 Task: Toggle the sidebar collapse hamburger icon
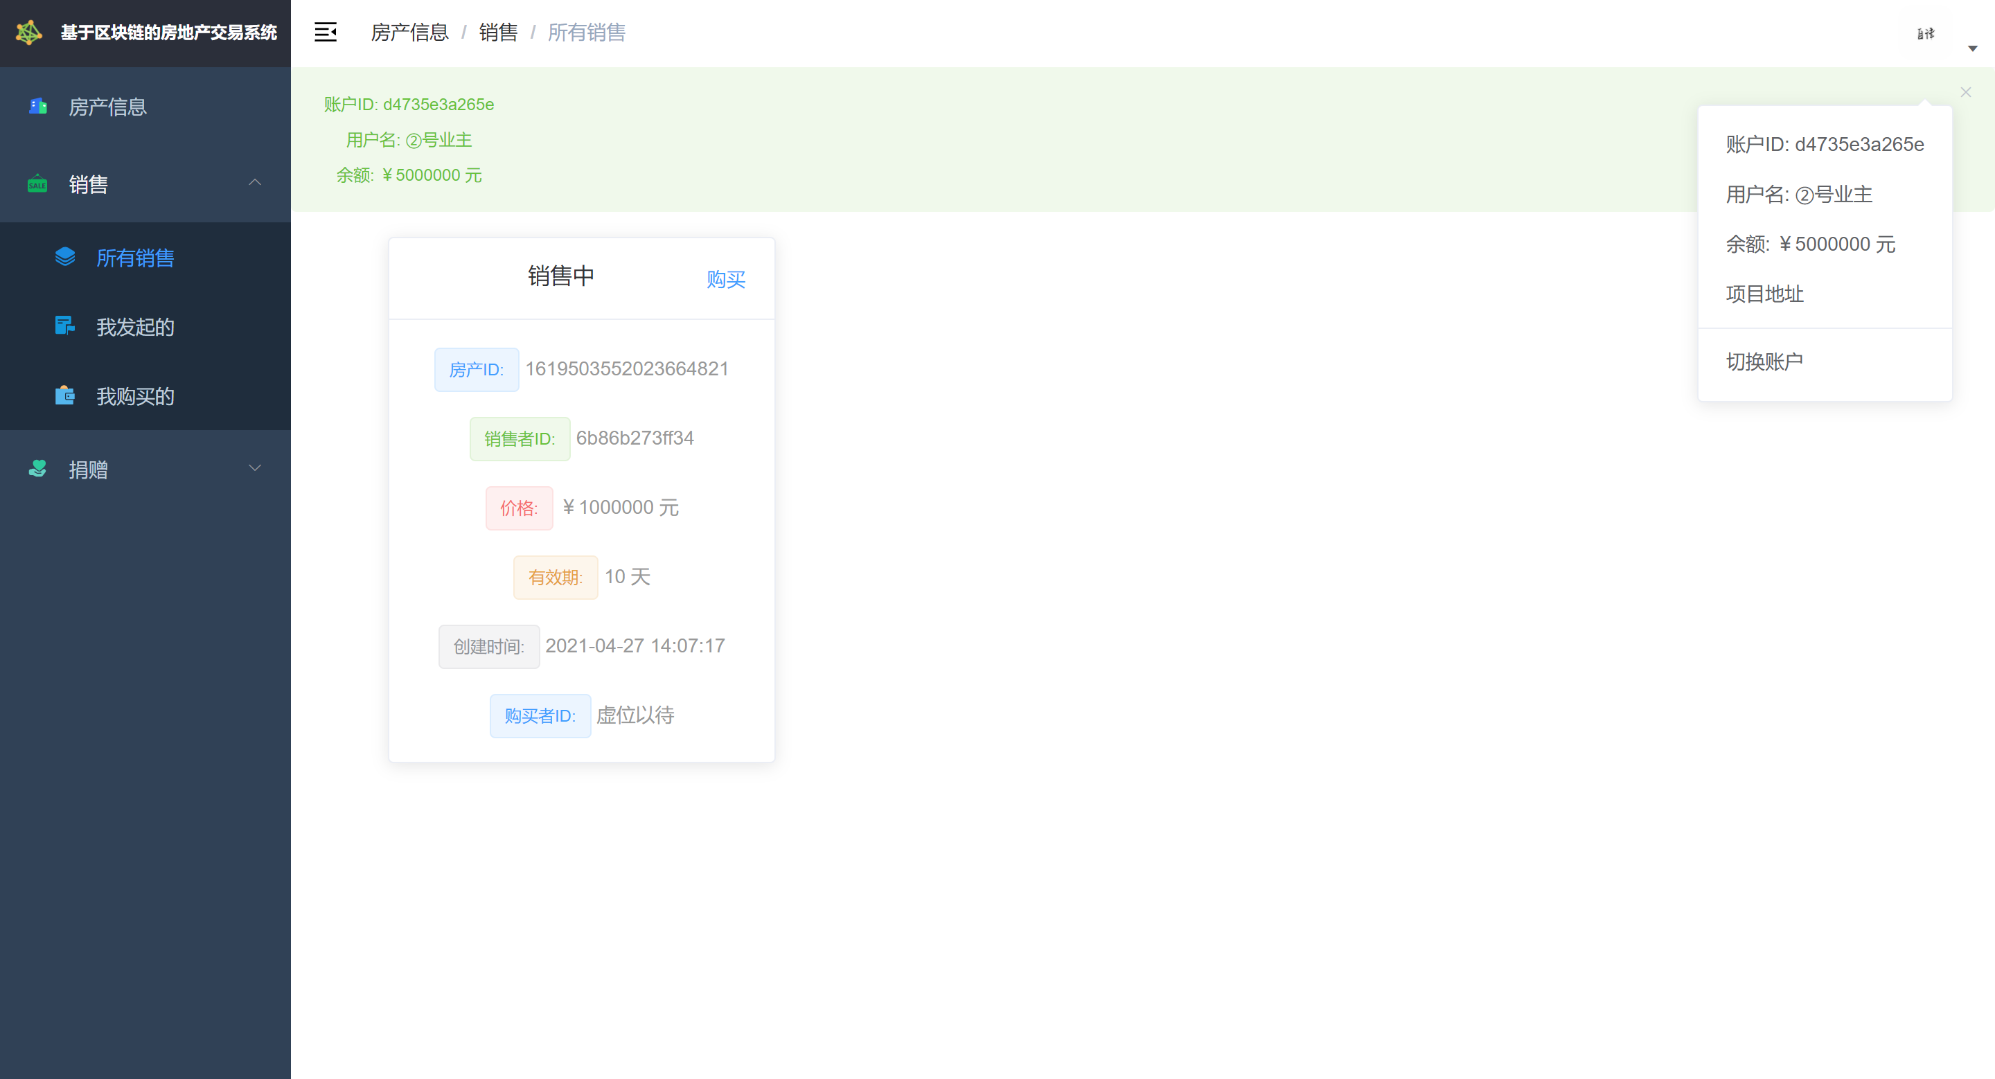tap(326, 33)
